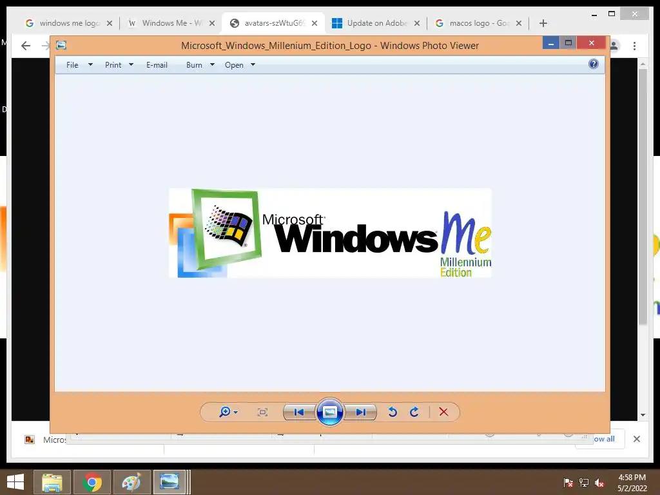Open the Open menu
This screenshot has width=660, height=495.
pos(234,65)
